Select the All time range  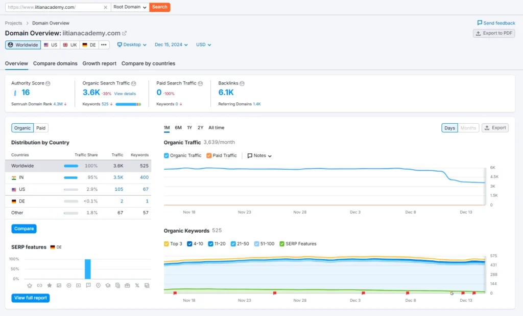(216, 128)
